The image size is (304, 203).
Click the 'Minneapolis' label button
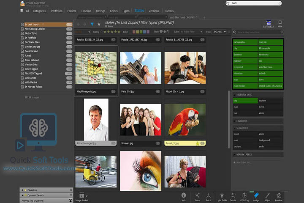pos(271,48)
